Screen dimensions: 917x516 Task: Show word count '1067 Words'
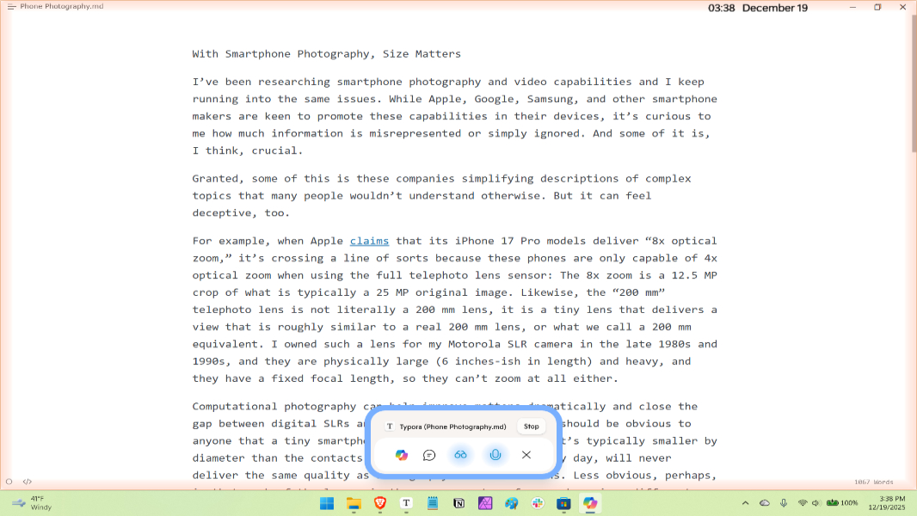click(874, 482)
